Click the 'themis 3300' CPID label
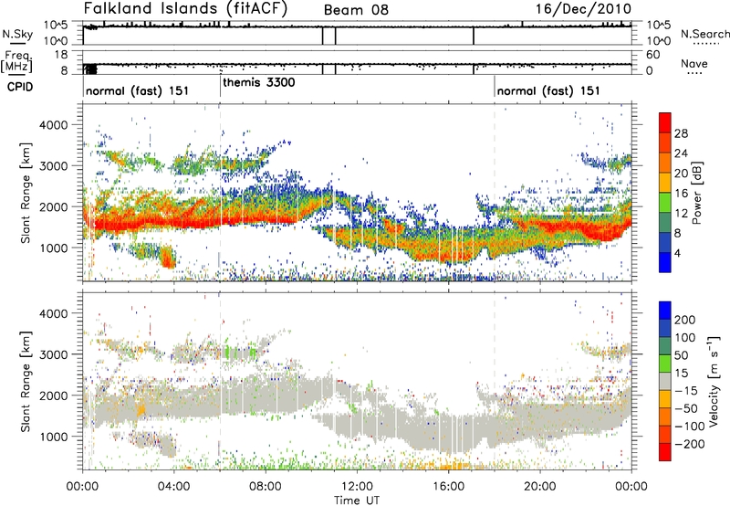Screen dimensions: 730x506 [259, 83]
